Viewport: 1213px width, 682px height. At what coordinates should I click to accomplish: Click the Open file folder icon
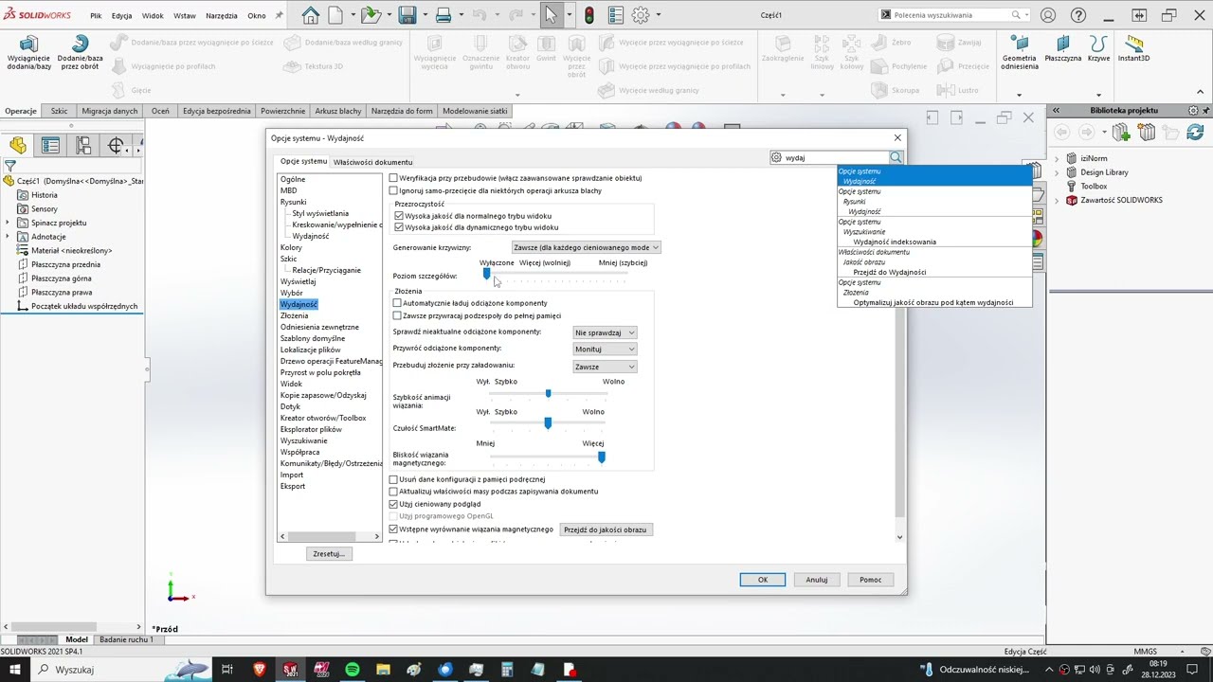371,15
